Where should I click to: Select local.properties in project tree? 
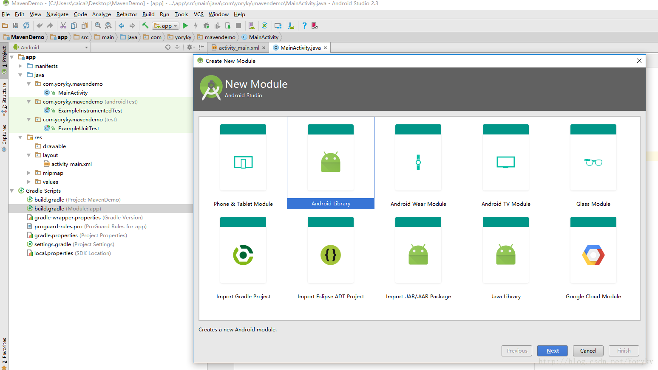click(x=72, y=253)
